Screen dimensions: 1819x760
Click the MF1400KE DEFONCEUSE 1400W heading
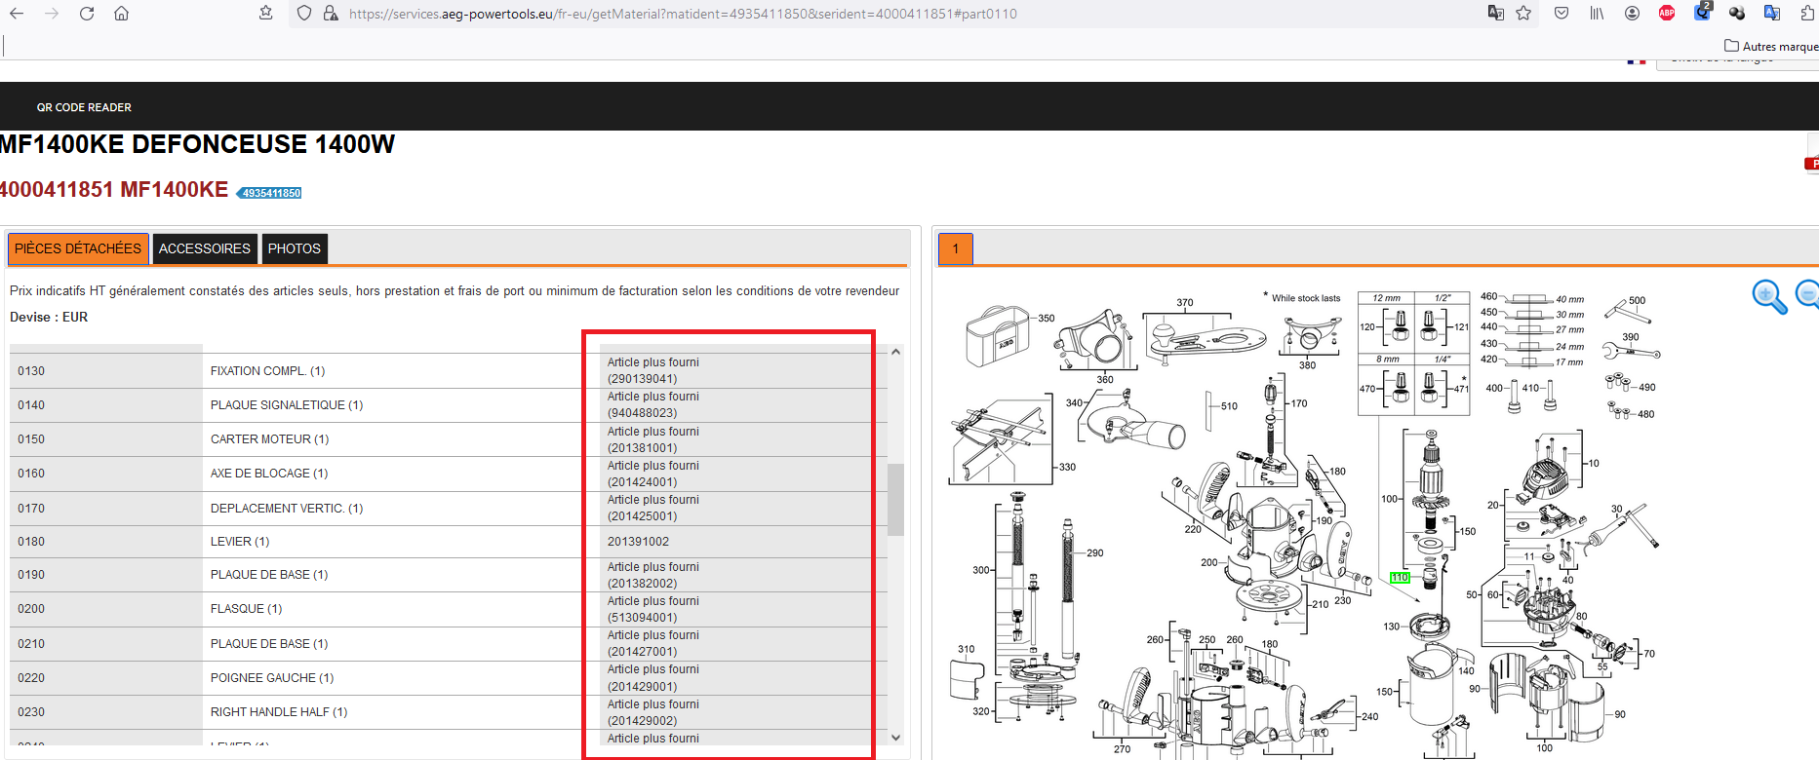pos(195,144)
